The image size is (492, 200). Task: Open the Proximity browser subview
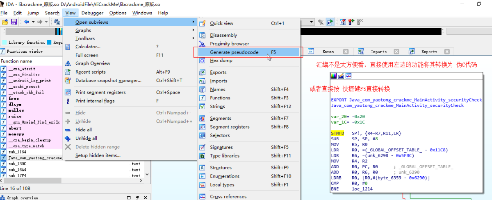pos(248,43)
